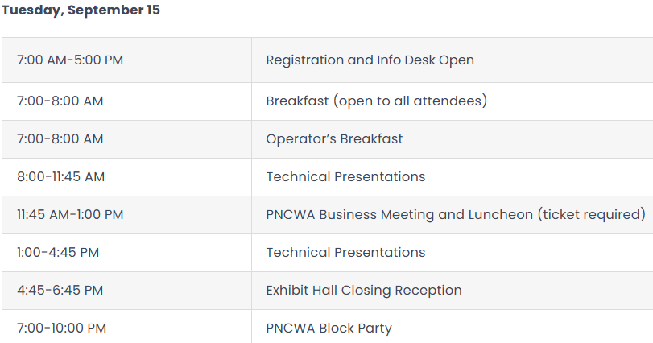Select Breakfast (open to all attendees) entry
Screen dimensions: 653x343
point(377,101)
